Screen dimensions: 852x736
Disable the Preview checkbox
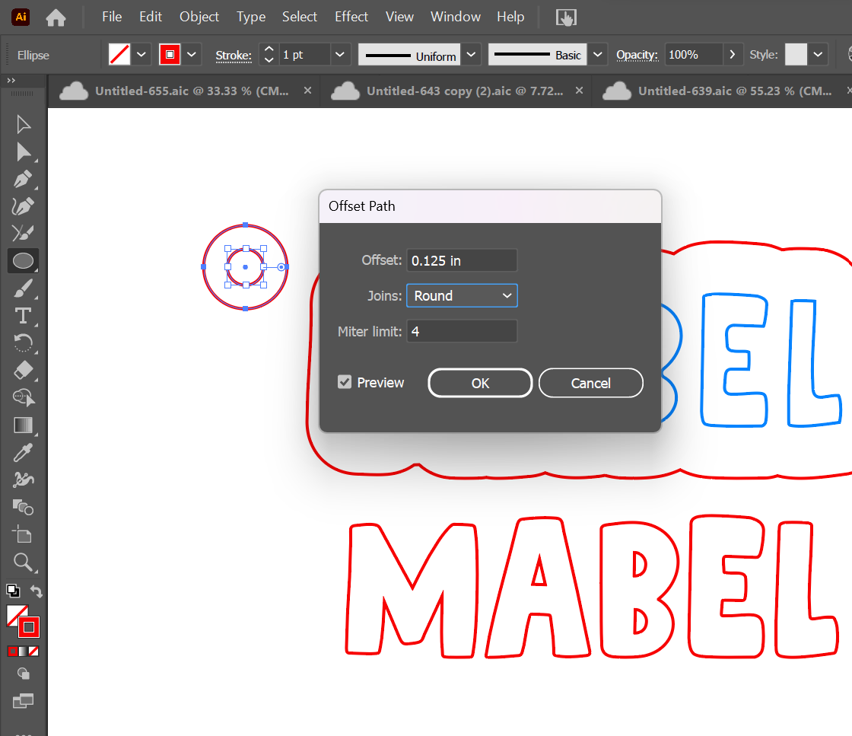point(345,382)
